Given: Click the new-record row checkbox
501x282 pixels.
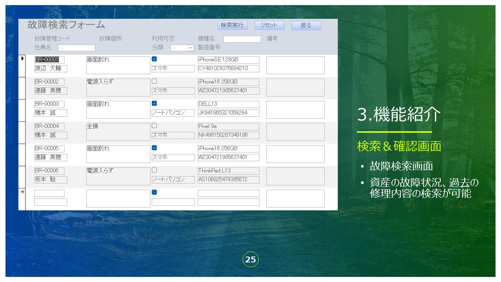Looking at the screenshot, I should (154, 192).
